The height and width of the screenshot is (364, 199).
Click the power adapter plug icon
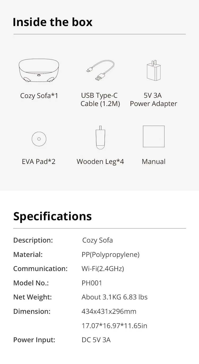coord(154,71)
